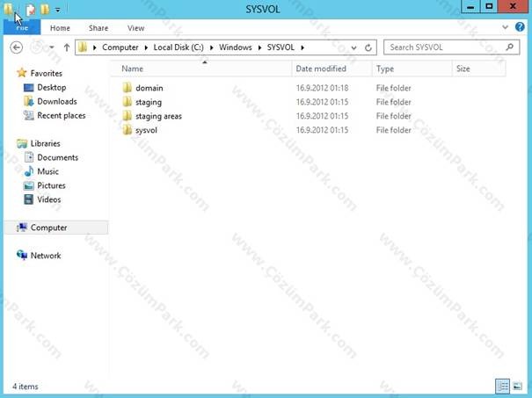Open the Pictures library

click(x=51, y=185)
